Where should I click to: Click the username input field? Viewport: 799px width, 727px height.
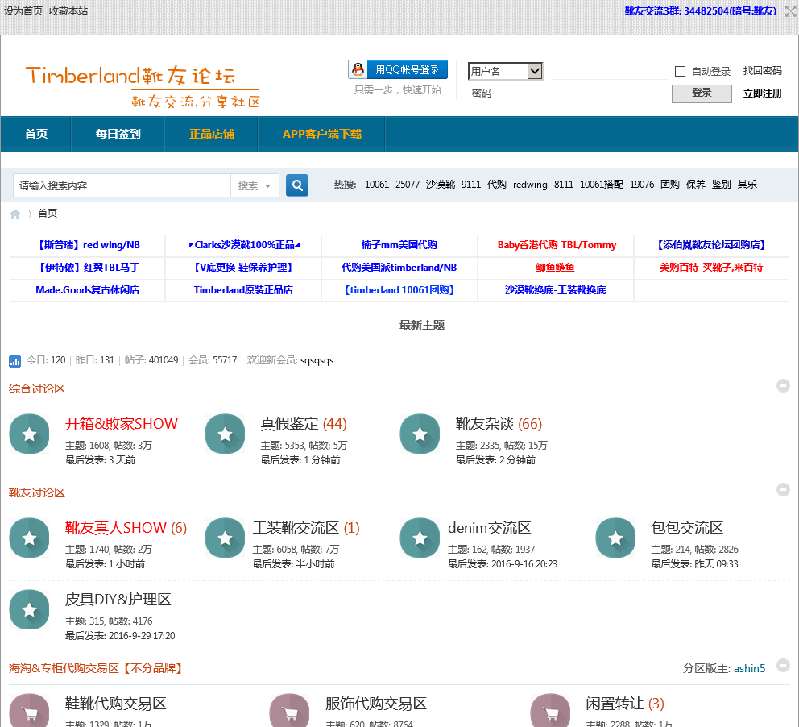[610, 72]
